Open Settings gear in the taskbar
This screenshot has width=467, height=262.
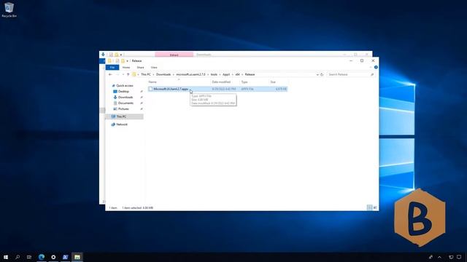coord(53,257)
